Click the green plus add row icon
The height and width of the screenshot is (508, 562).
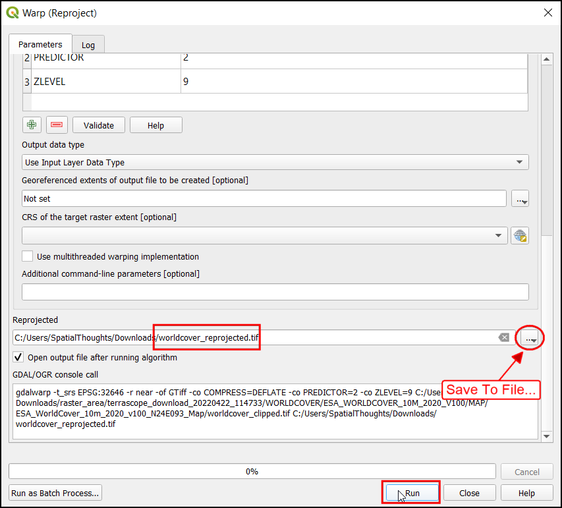(x=32, y=125)
